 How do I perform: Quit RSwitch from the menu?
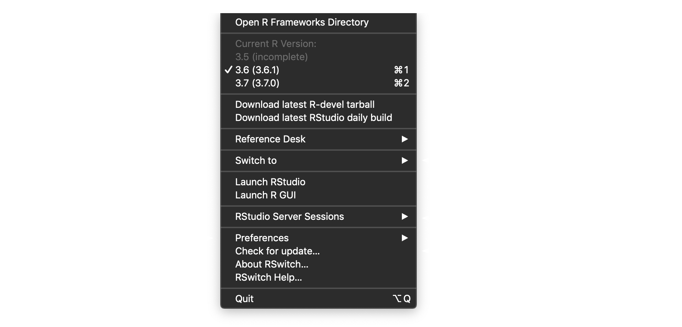tap(245, 299)
